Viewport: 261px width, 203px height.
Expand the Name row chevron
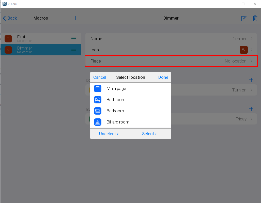pos(251,39)
